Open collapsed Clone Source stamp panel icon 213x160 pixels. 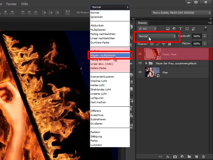point(131,115)
